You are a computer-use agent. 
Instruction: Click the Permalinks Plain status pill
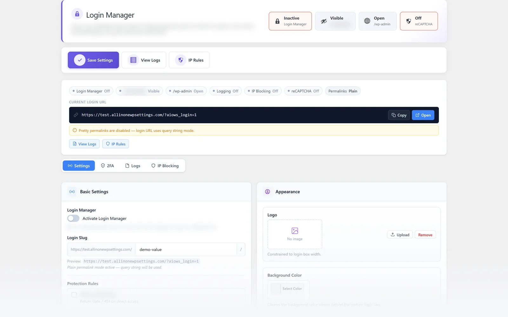[x=343, y=91]
